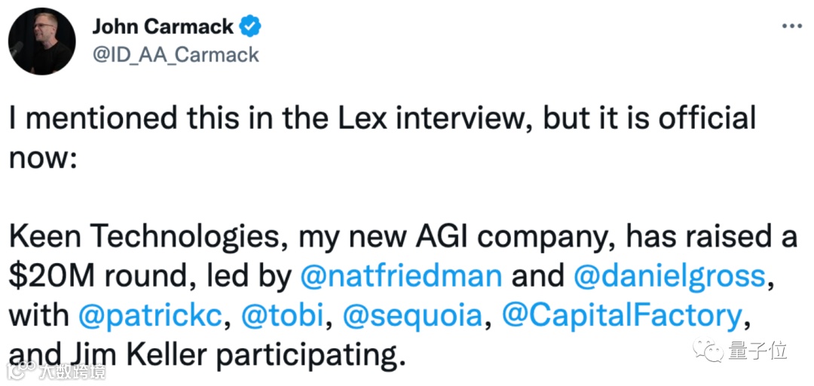Open the @natfriedman mention
Image resolution: width=814 pixels, height=386 pixels.
click(401, 276)
